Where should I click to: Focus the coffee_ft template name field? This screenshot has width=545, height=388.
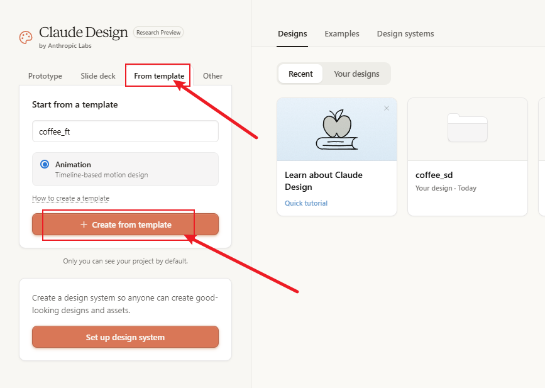pyautogui.click(x=126, y=131)
